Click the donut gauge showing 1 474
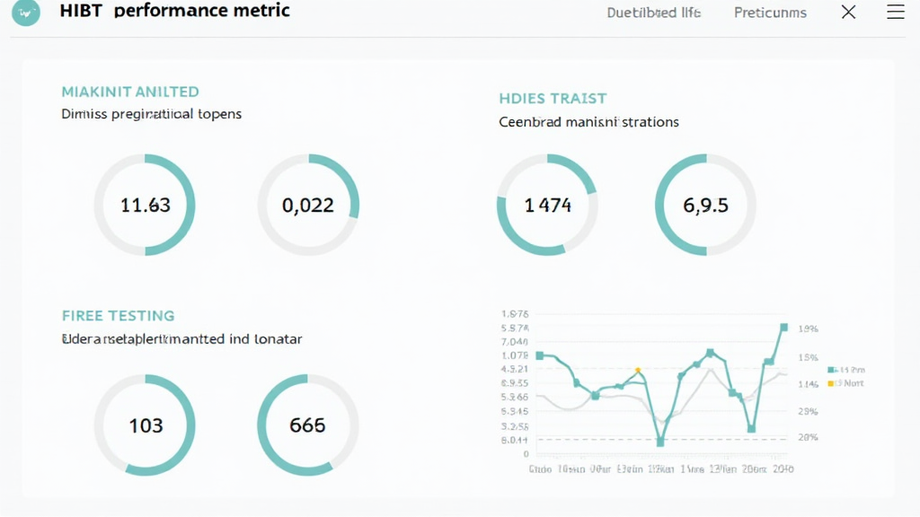The height and width of the screenshot is (517, 920). coord(547,205)
